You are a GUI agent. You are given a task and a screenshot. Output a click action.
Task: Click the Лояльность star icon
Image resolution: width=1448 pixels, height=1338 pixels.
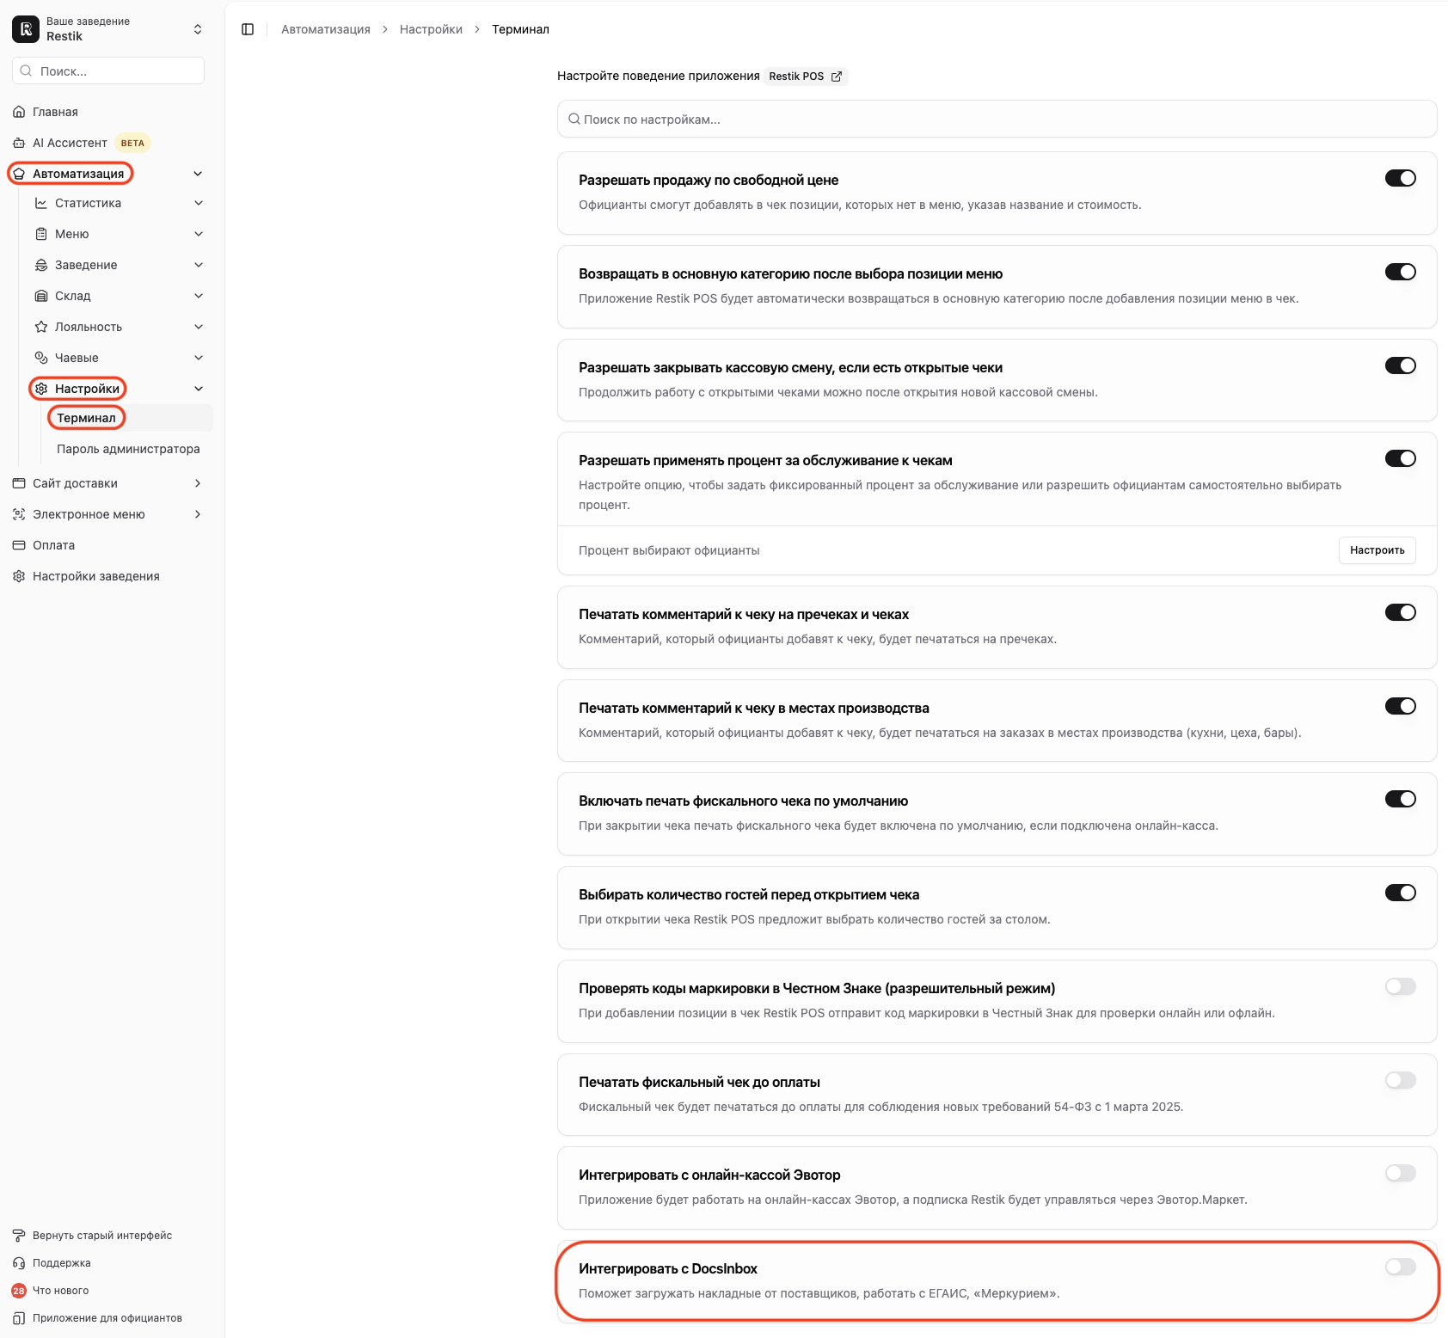tap(41, 327)
